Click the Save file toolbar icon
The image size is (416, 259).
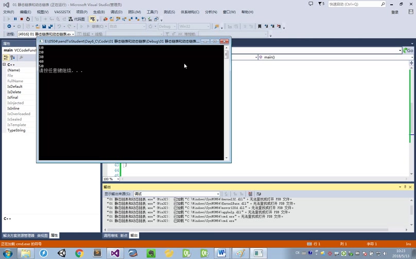(x=44, y=26)
